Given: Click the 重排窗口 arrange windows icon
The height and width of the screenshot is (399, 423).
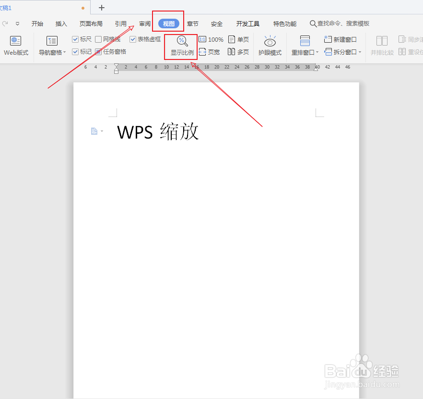Looking at the screenshot, I should click(305, 41).
